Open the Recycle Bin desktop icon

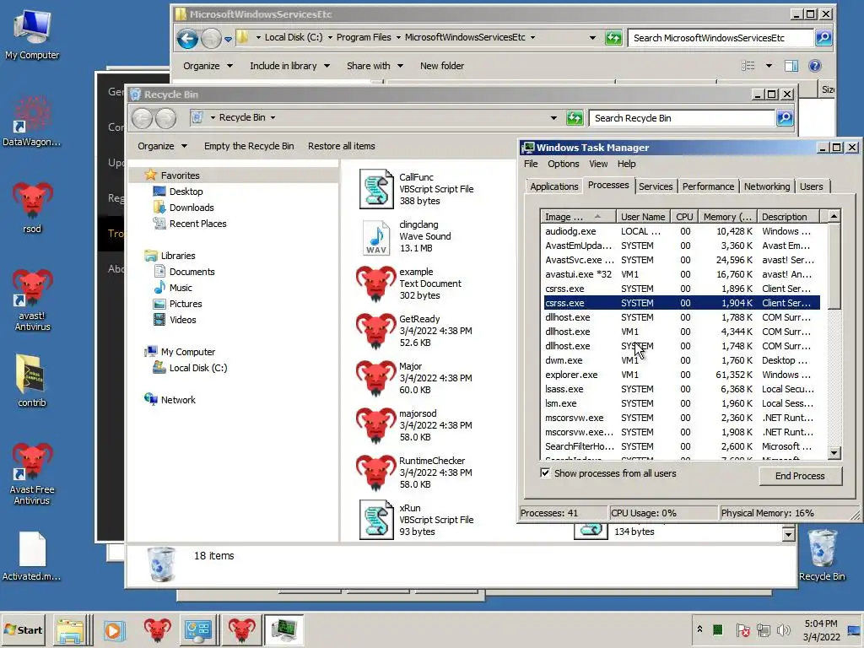822,555
